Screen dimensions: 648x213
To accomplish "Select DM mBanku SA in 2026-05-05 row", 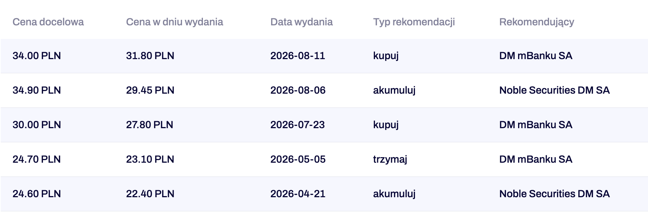I will coord(536,159).
